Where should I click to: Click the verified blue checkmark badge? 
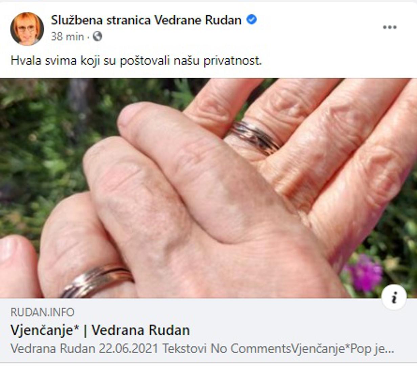point(251,20)
